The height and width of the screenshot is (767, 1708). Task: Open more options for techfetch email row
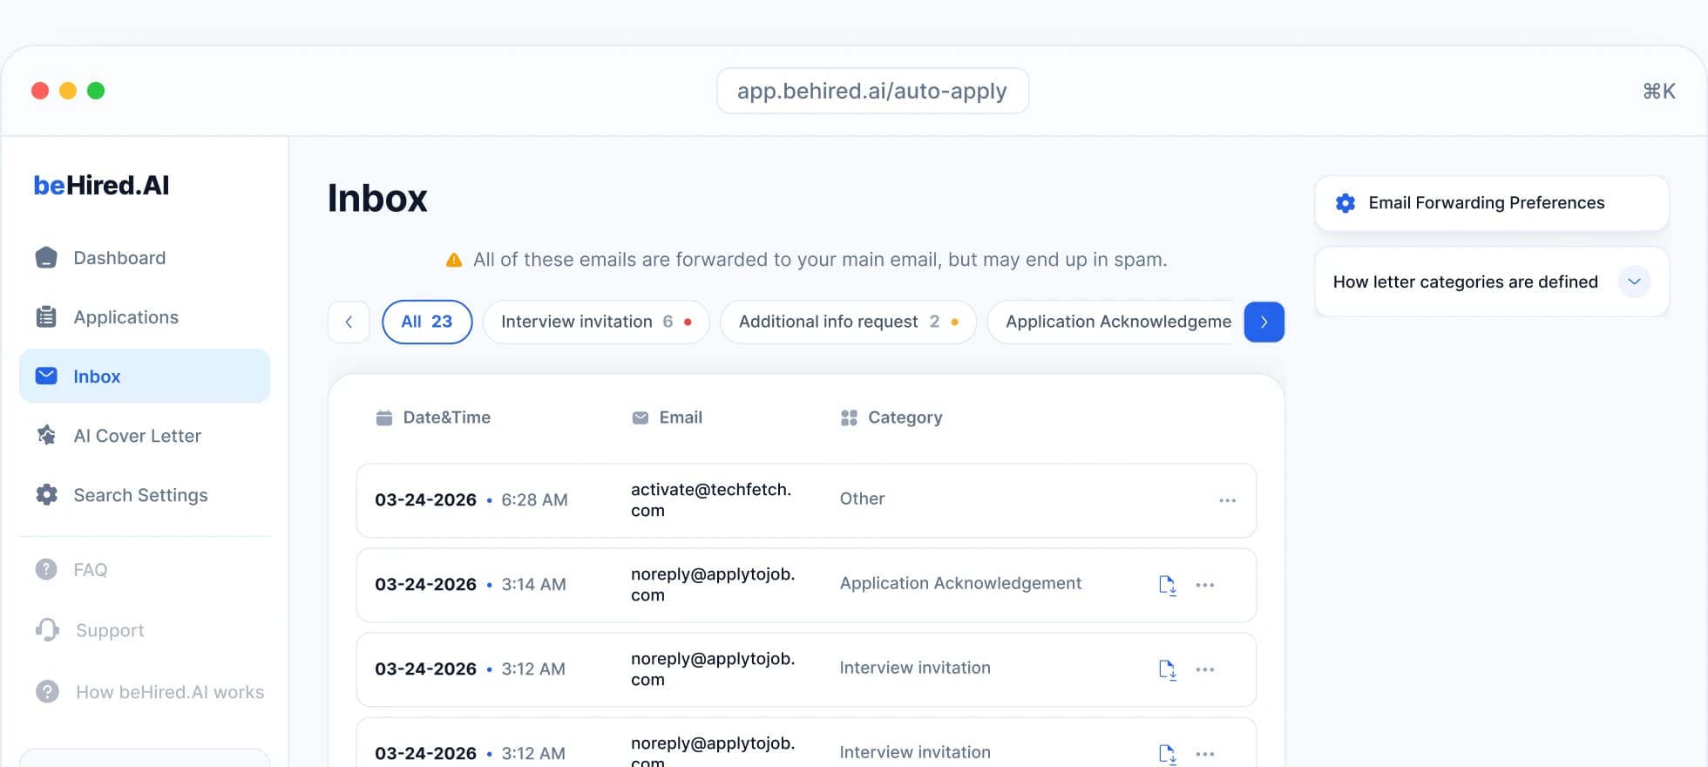coord(1228,500)
